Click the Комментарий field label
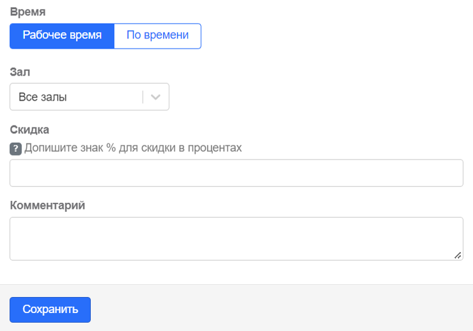The width and height of the screenshot is (473, 331). [x=47, y=206]
